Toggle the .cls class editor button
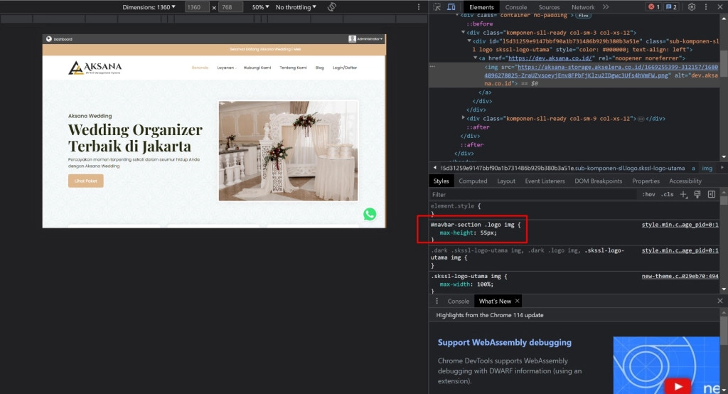The image size is (728, 394). [667, 195]
